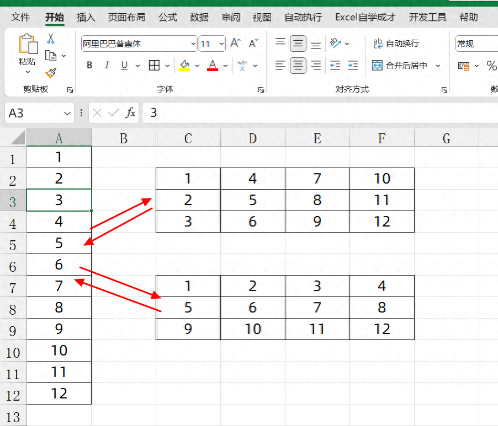498x426 pixels.
Task: Open the 对齐方式 dialog launcher
Action: pyautogui.click(x=444, y=89)
